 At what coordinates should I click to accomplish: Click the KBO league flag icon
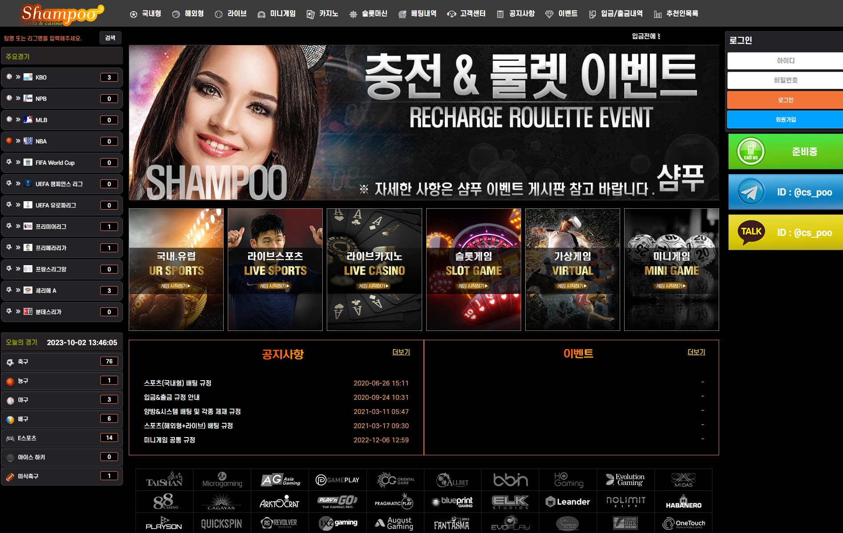point(28,77)
